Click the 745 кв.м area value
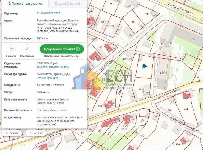 [42, 38]
